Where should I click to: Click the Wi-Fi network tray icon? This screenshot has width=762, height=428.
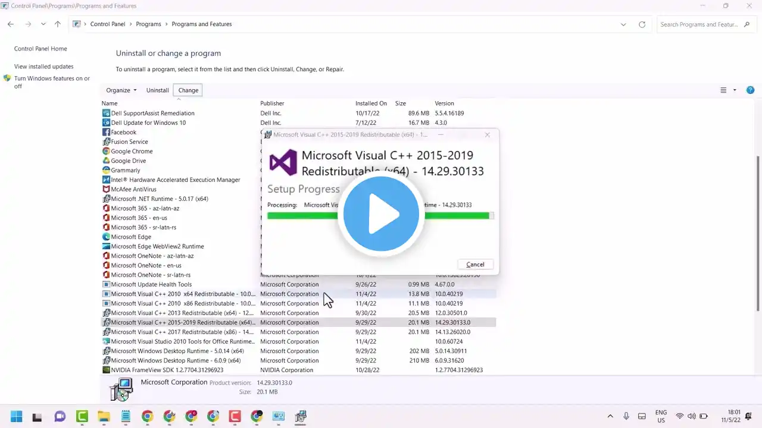point(679,416)
